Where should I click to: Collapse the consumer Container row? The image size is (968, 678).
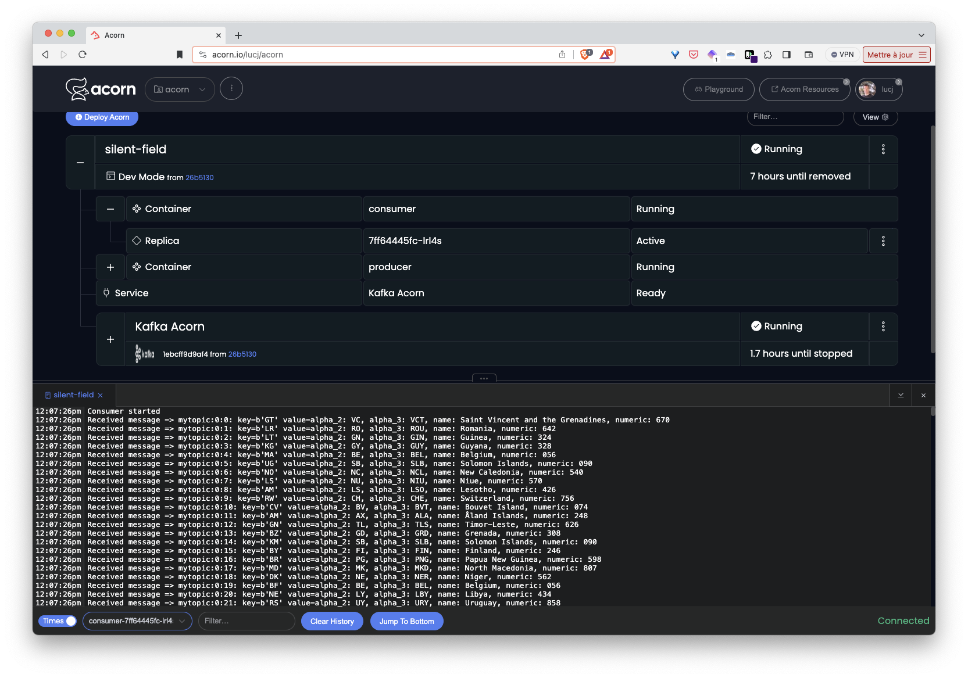[110, 209]
